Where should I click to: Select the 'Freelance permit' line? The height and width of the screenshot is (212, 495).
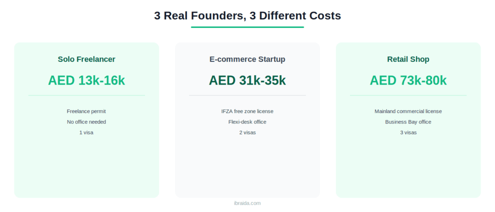click(87, 112)
